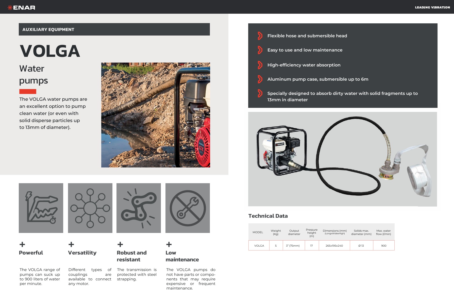The height and width of the screenshot is (305, 454).
Task: Click chevron beside Aluminum pump case line
Action: (260, 79)
